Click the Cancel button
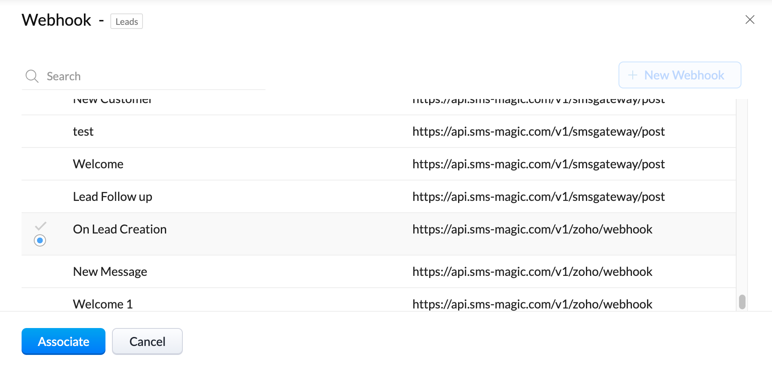The height and width of the screenshot is (370, 772). click(x=147, y=341)
